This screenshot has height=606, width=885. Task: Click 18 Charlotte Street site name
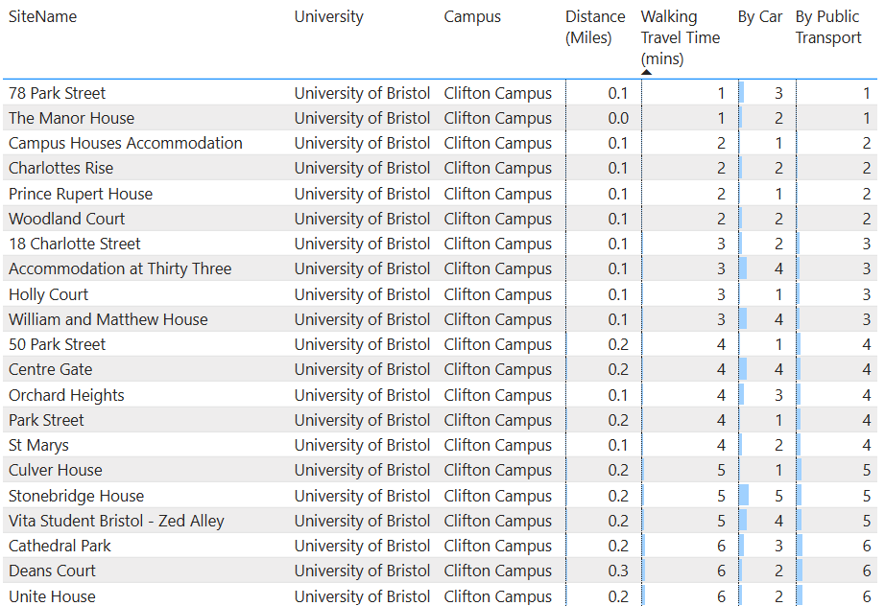point(75,244)
